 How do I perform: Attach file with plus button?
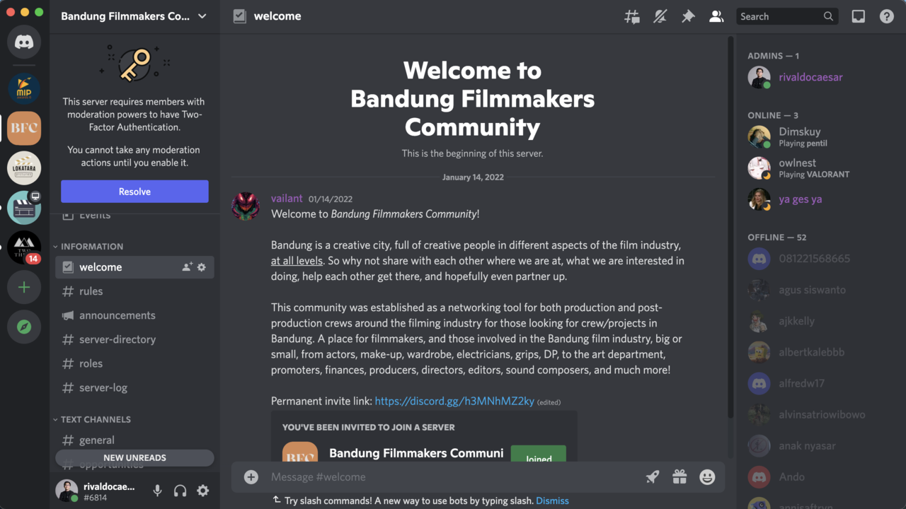[x=251, y=477]
